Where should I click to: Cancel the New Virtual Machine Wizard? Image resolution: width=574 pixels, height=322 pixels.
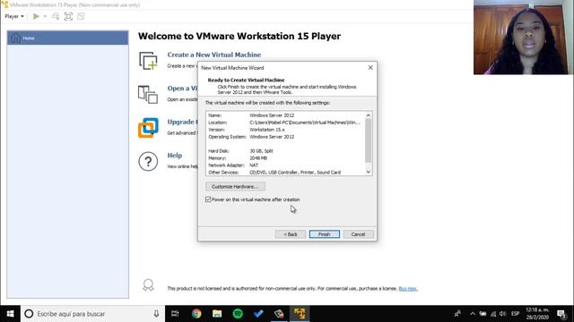pyautogui.click(x=358, y=234)
